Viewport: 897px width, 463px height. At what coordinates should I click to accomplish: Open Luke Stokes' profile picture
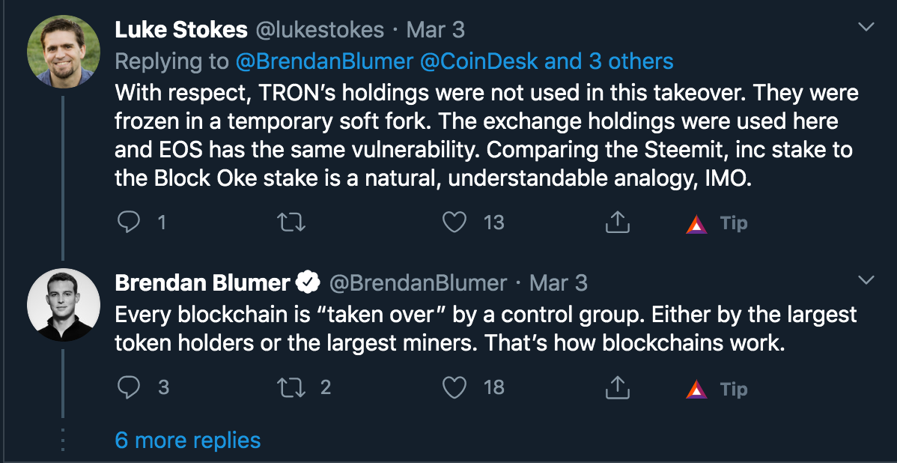click(x=64, y=52)
